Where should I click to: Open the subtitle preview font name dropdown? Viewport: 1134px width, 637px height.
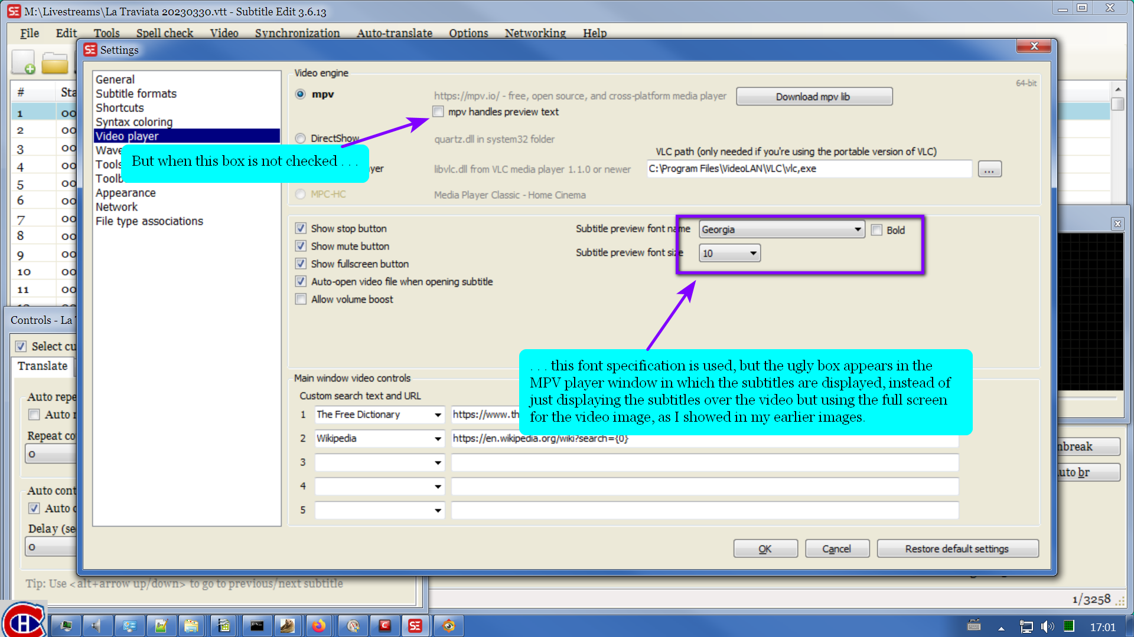[x=858, y=229]
